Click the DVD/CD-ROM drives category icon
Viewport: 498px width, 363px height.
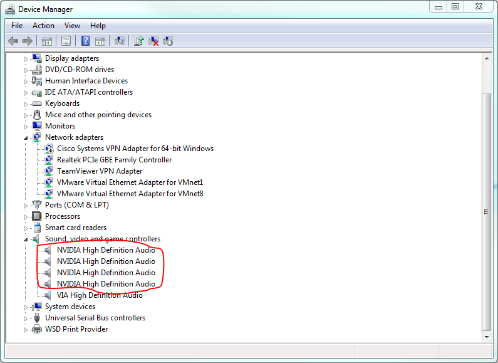[37, 70]
